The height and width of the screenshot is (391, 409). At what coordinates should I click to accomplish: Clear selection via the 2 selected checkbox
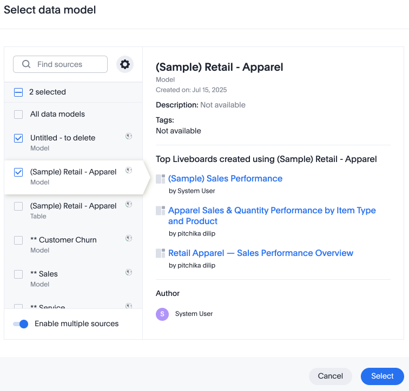[18, 92]
